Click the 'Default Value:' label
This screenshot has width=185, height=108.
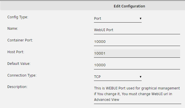[19, 64]
